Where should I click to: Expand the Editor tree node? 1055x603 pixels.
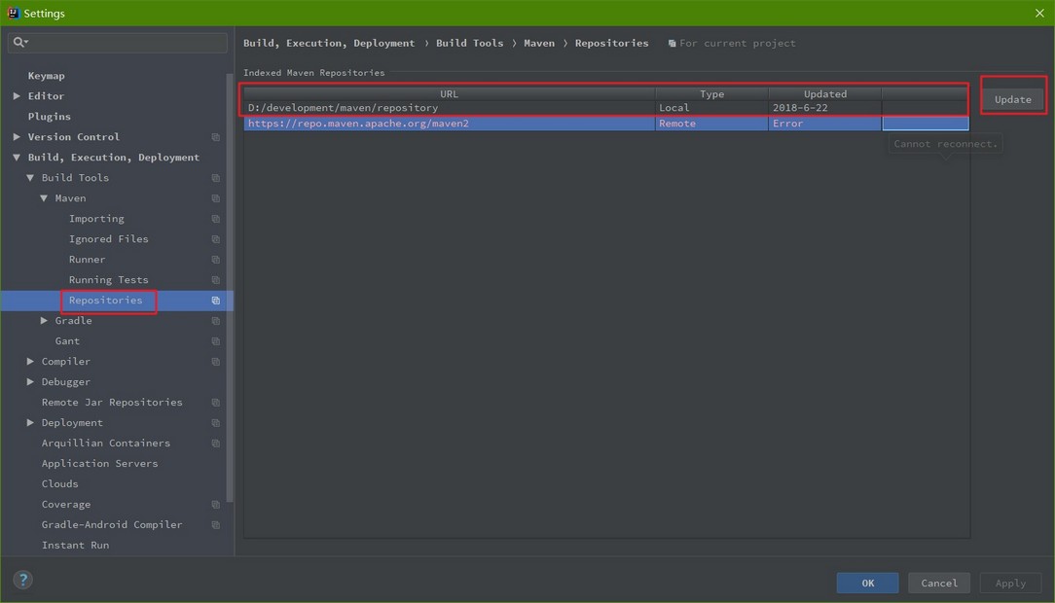17,96
